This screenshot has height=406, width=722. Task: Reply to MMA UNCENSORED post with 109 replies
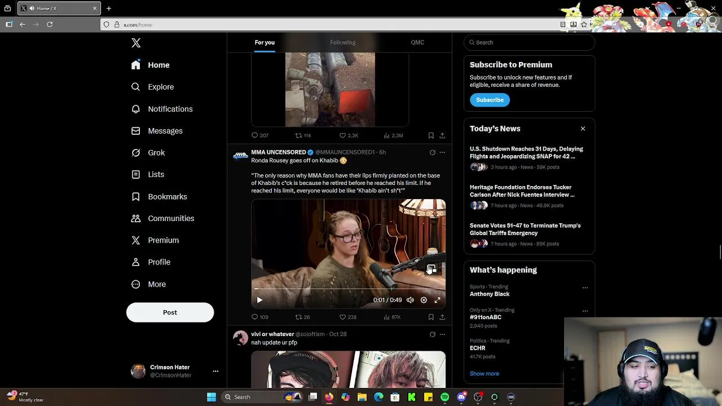coord(259,317)
